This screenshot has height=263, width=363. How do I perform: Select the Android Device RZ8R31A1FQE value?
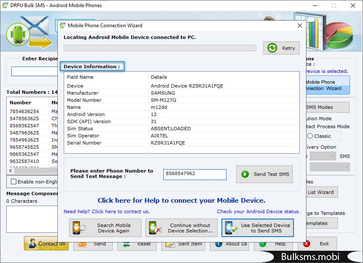pyautogui.click(x=187, y=86)
